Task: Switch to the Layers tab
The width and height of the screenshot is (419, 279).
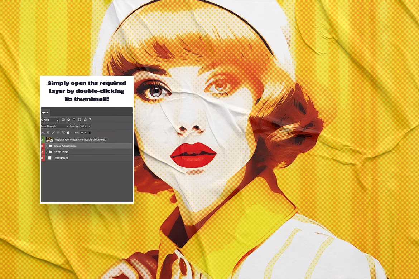Action: click(44, 112)
